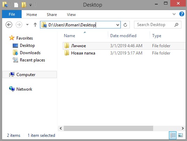The width and height of the screenshot is (187, 141).
Task: Switch to the View ribbon tab
Action: click(x=71, y=15)
